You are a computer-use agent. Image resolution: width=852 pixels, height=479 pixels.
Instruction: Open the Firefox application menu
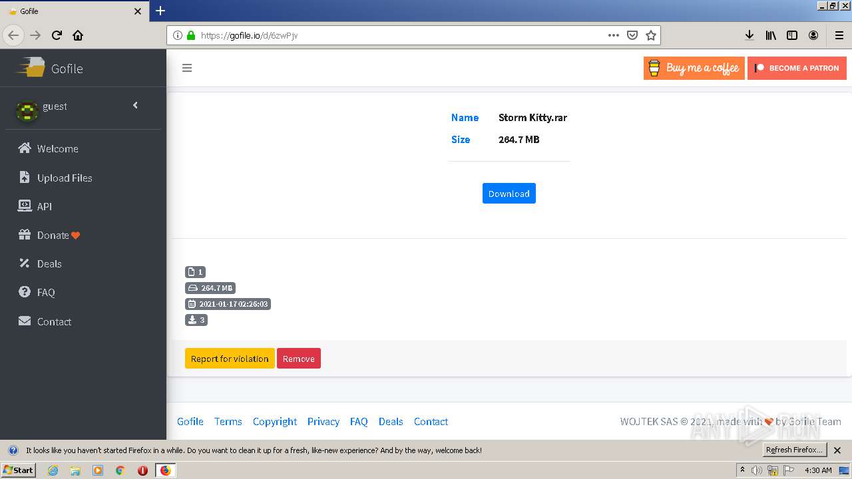click(839, 35)
